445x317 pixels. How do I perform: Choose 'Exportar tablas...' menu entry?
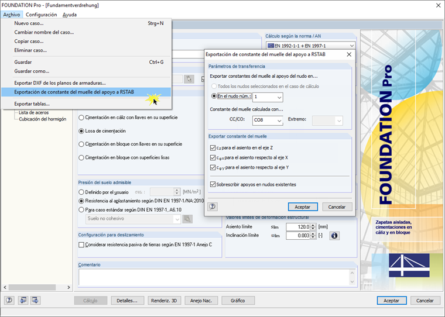[86, 104]
